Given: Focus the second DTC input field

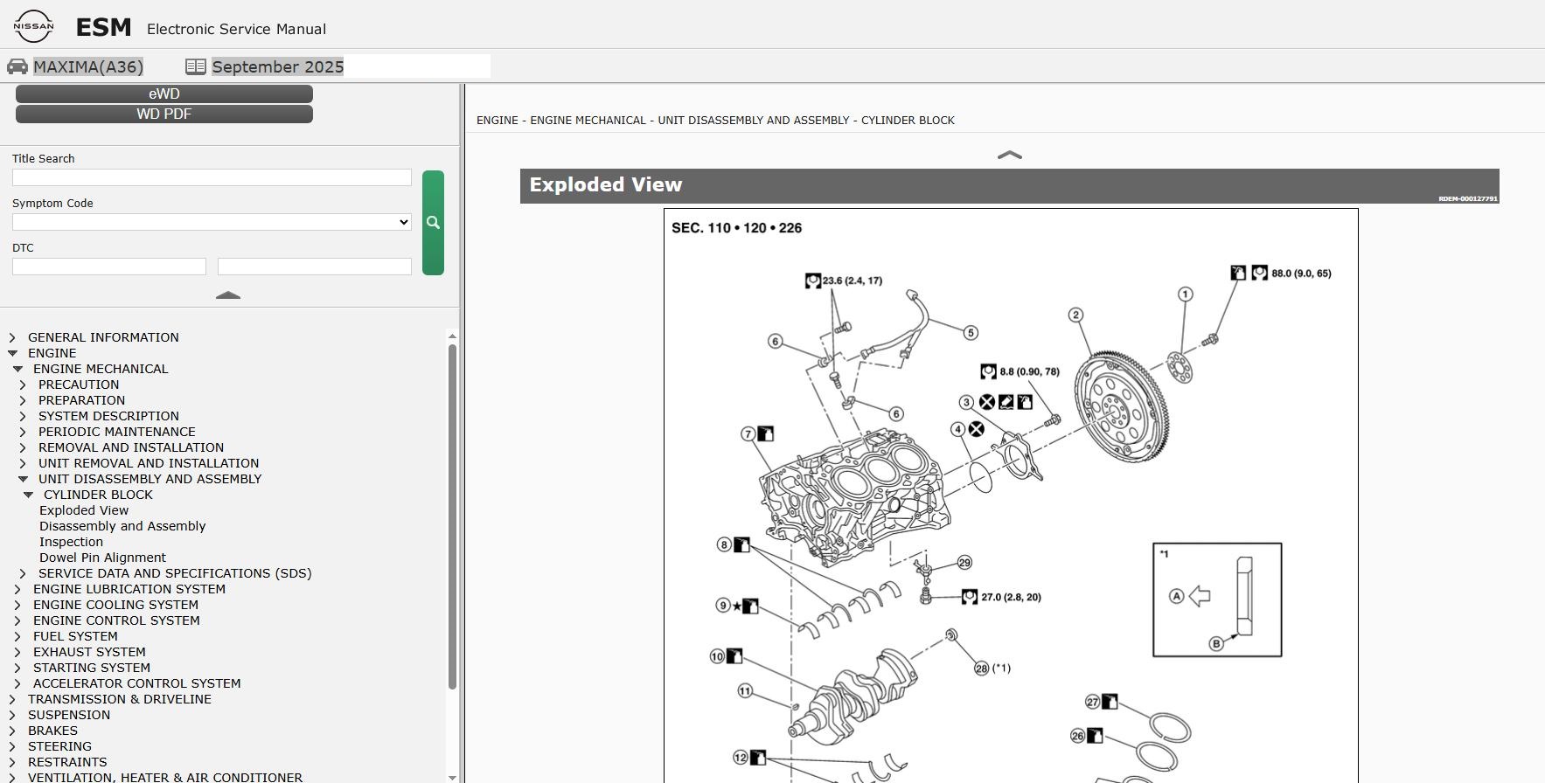Looking at the screenshot, I should (315, 267).
